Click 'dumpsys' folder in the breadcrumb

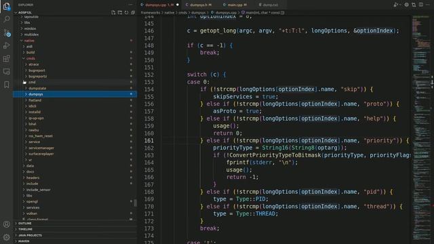point(199,12)
